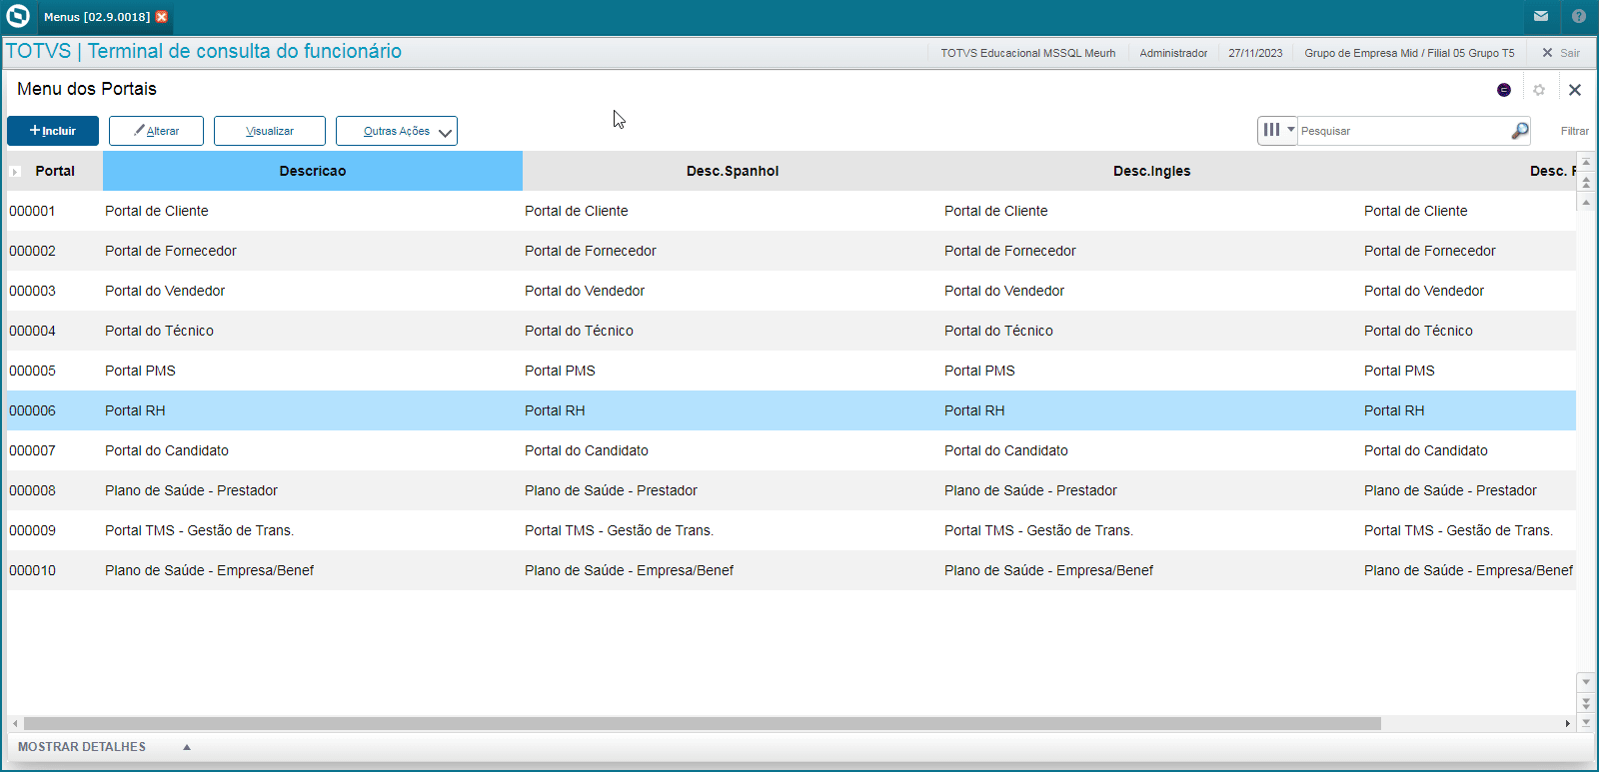Viewport: 1599px width, 772px height.
Task: Click Desc.Spanhol cell for Portal de Fornecedor
Action: 733,251
